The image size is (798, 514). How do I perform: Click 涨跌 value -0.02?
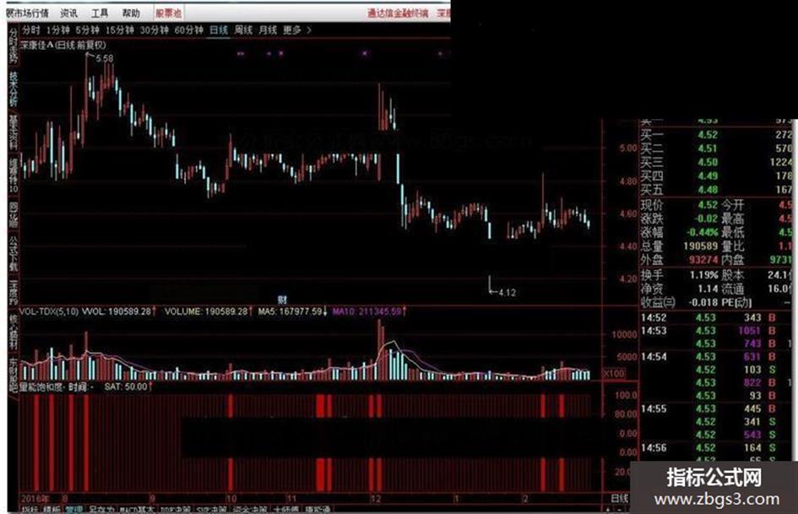coord(706,219)
